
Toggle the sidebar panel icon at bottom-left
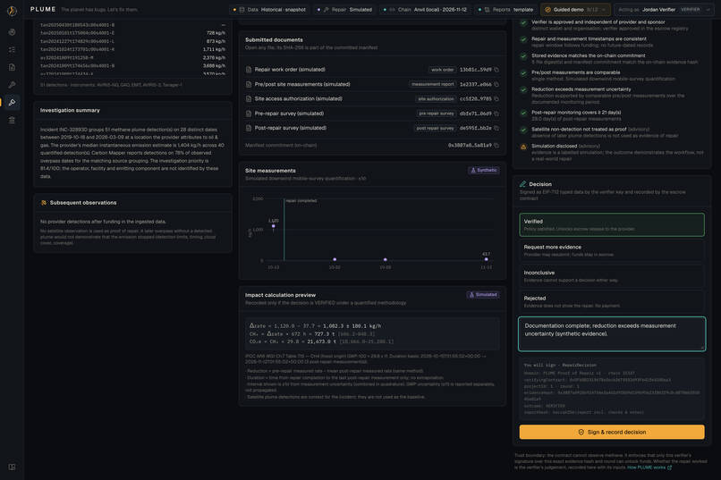(12, 467)
